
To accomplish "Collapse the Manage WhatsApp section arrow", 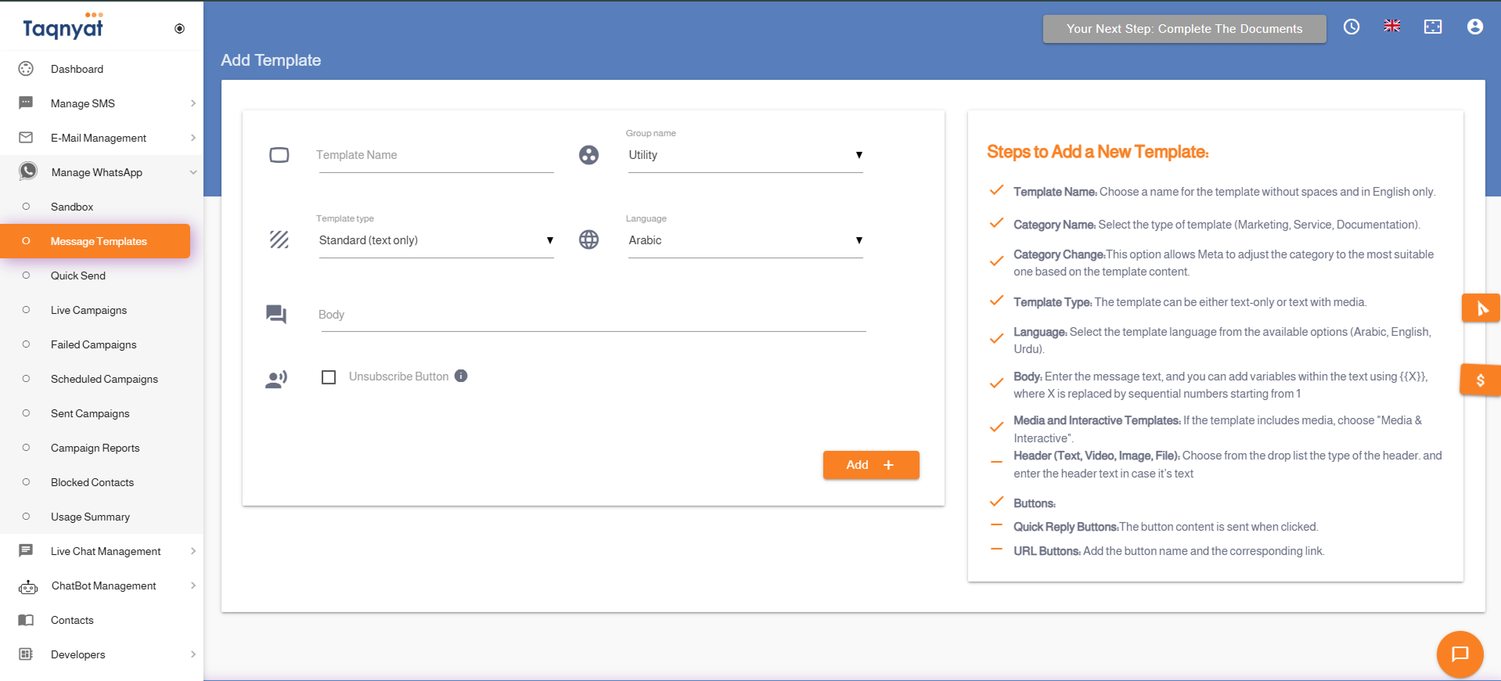I will pos(193,172).
